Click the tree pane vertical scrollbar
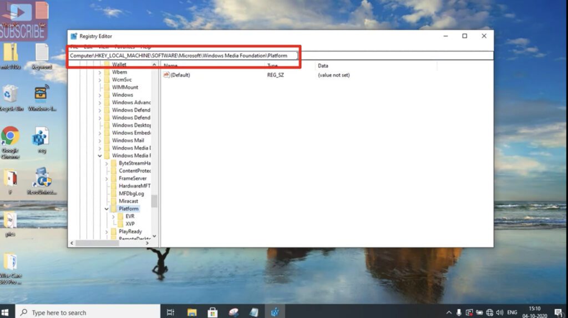The width and height of the screenshot is (568, 318). pos(154,201)
